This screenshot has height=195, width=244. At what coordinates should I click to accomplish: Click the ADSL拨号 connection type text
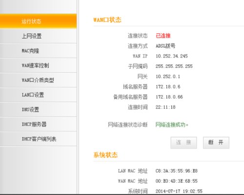coord(165,46)
